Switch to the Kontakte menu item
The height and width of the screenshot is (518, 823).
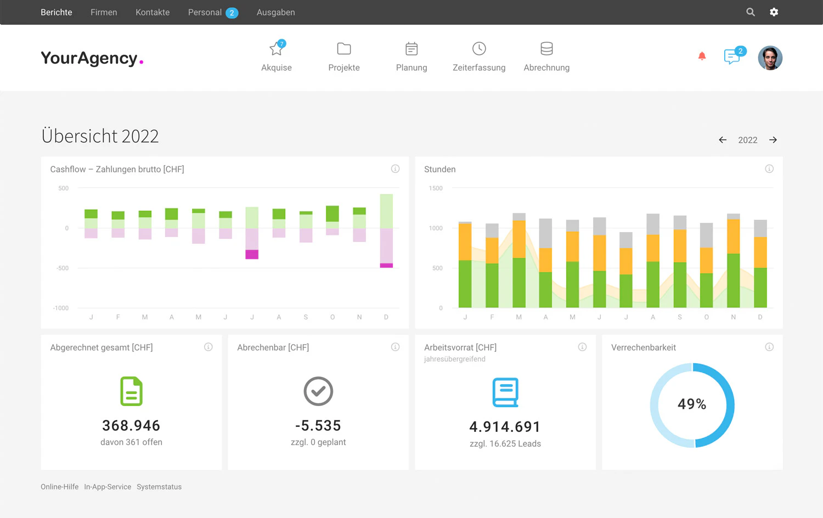click(x=153, y=12)
